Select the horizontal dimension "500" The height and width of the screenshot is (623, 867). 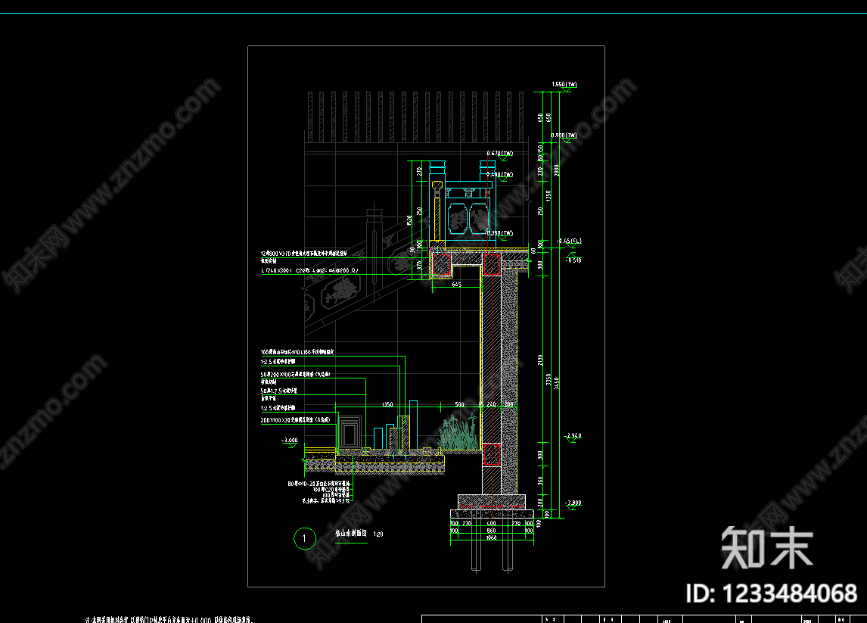tap(459, 404)
